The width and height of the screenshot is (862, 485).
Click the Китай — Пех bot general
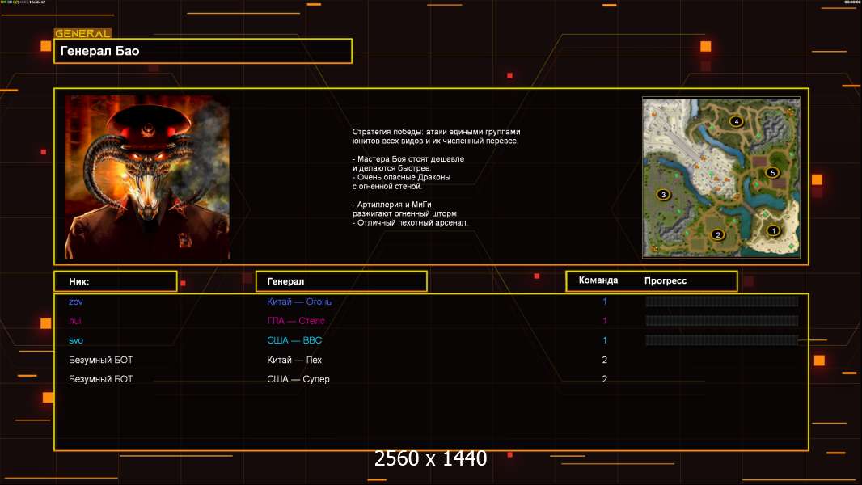(295, 360)
